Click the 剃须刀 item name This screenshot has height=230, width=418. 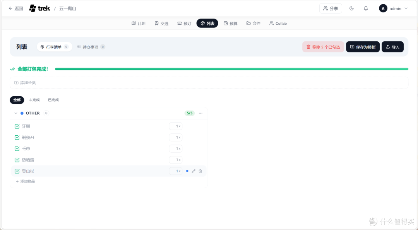28,137
